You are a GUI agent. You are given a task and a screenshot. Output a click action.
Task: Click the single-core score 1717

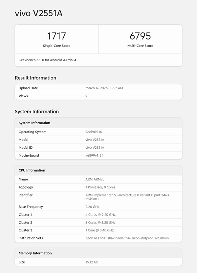56,36
